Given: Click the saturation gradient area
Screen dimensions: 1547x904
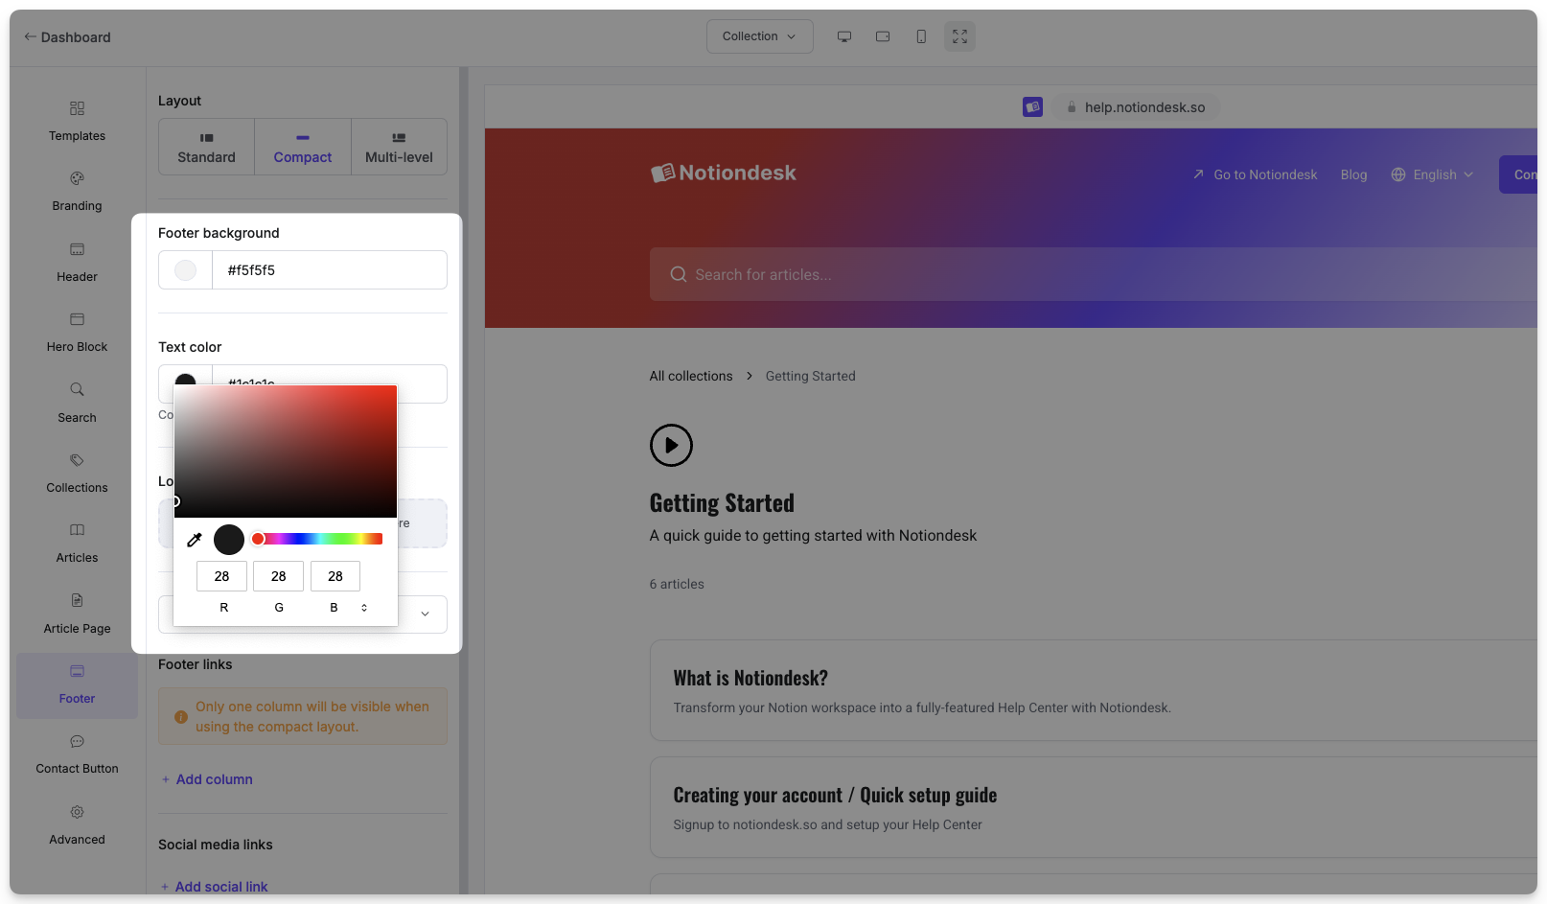Looking at the screenshot, I should (x=286, y=452).
